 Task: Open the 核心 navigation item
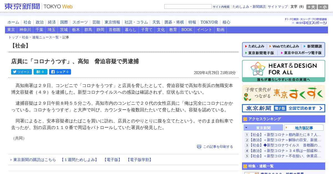226,22
